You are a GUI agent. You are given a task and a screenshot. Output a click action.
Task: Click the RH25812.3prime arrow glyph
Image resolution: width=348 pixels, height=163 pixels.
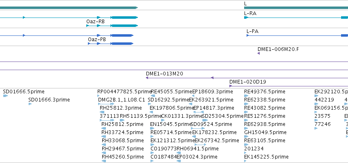102,112
